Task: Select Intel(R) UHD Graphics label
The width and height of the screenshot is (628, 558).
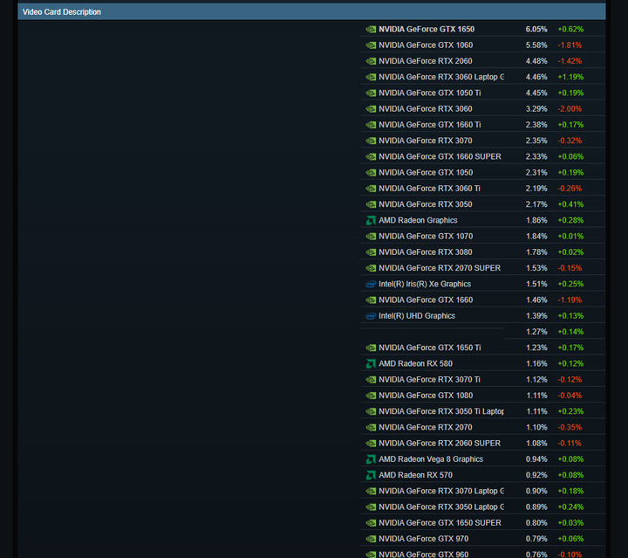Action: click(x=417, y=316)
